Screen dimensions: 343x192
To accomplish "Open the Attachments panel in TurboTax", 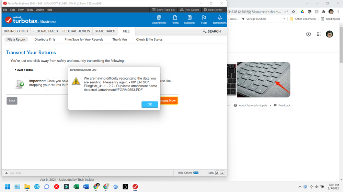I will tap(159, 19).
